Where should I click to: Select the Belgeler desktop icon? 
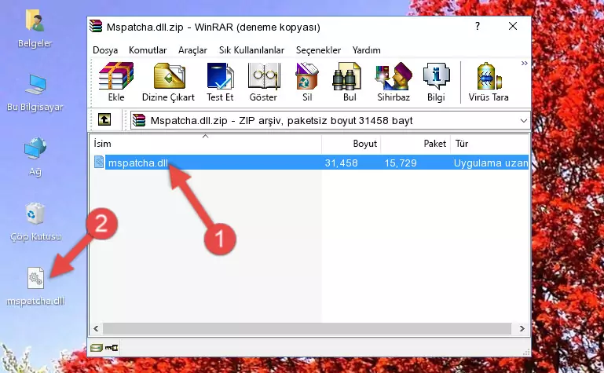pyautogui.click(x=35, y=29)
